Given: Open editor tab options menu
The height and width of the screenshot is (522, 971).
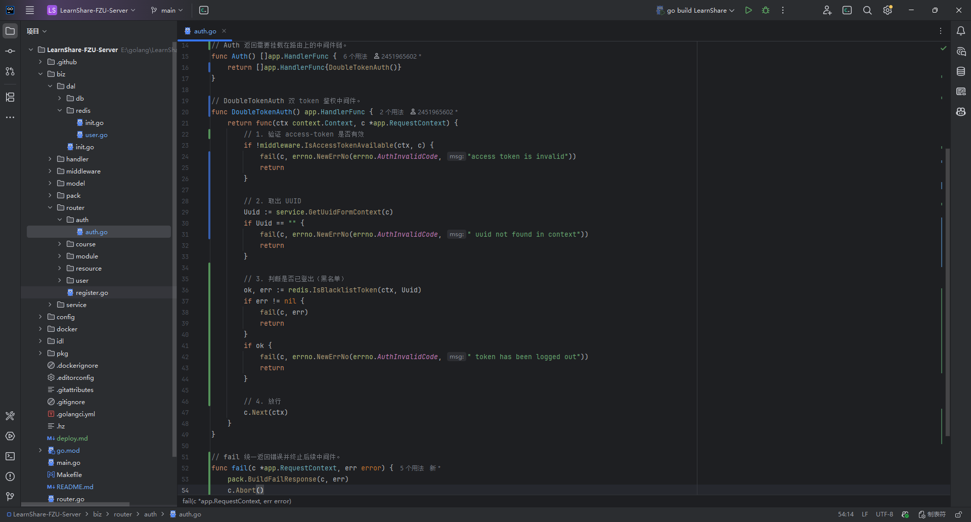Looking at the screenshot, I should click(x=941, y=31).
